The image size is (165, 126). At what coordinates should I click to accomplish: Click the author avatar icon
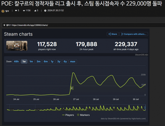click(x=3, y=11)
